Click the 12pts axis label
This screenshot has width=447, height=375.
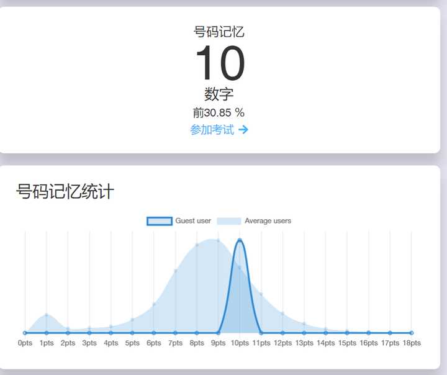click(283, 343)
